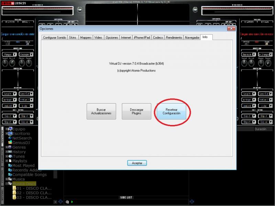Click right deck Key Changer Param2 knob
Screen dimensions: 275x206
point(268,63)
